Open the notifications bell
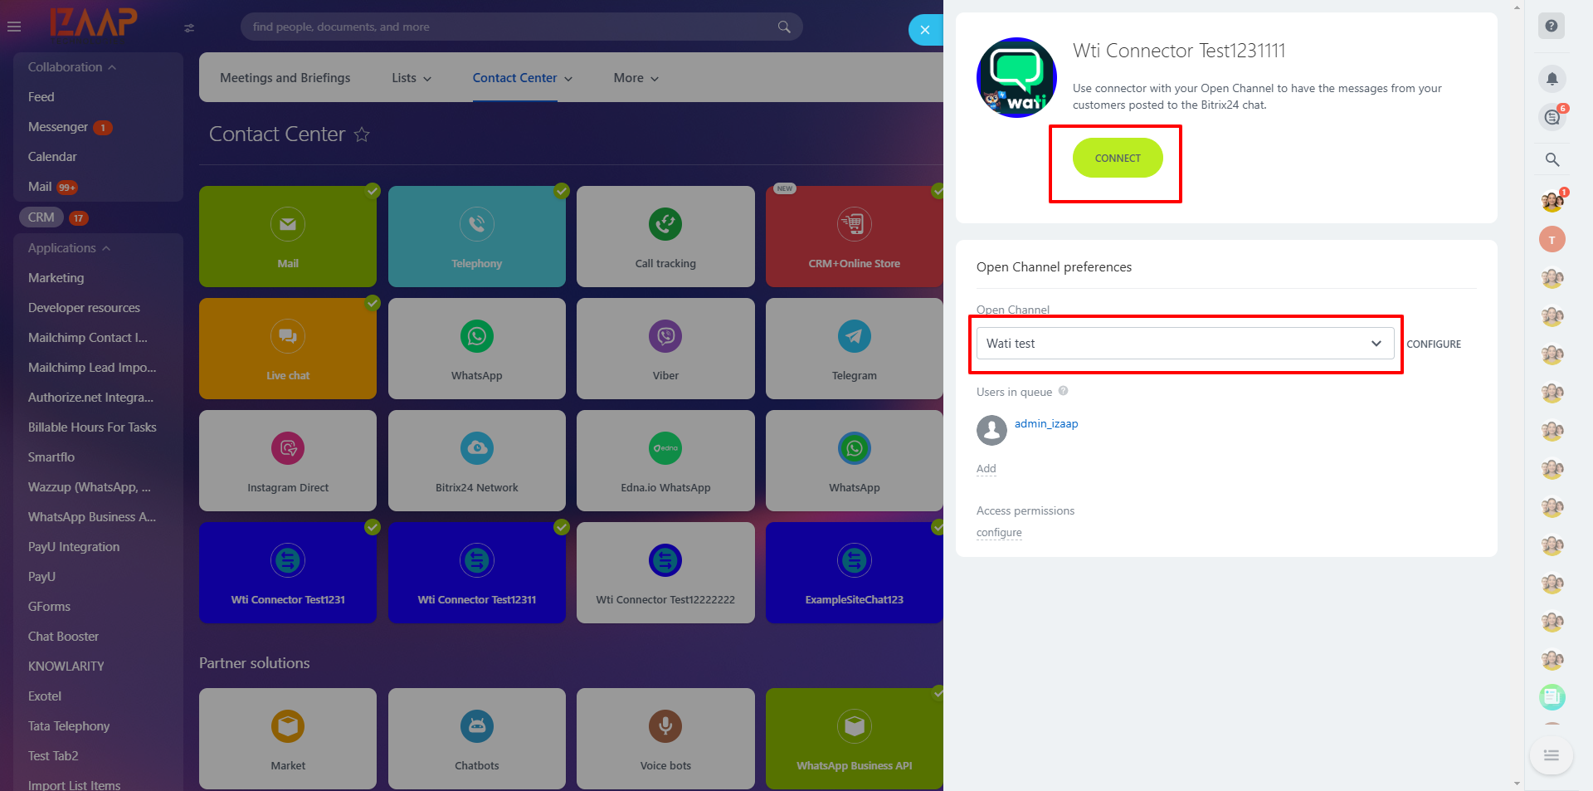 1552,79
